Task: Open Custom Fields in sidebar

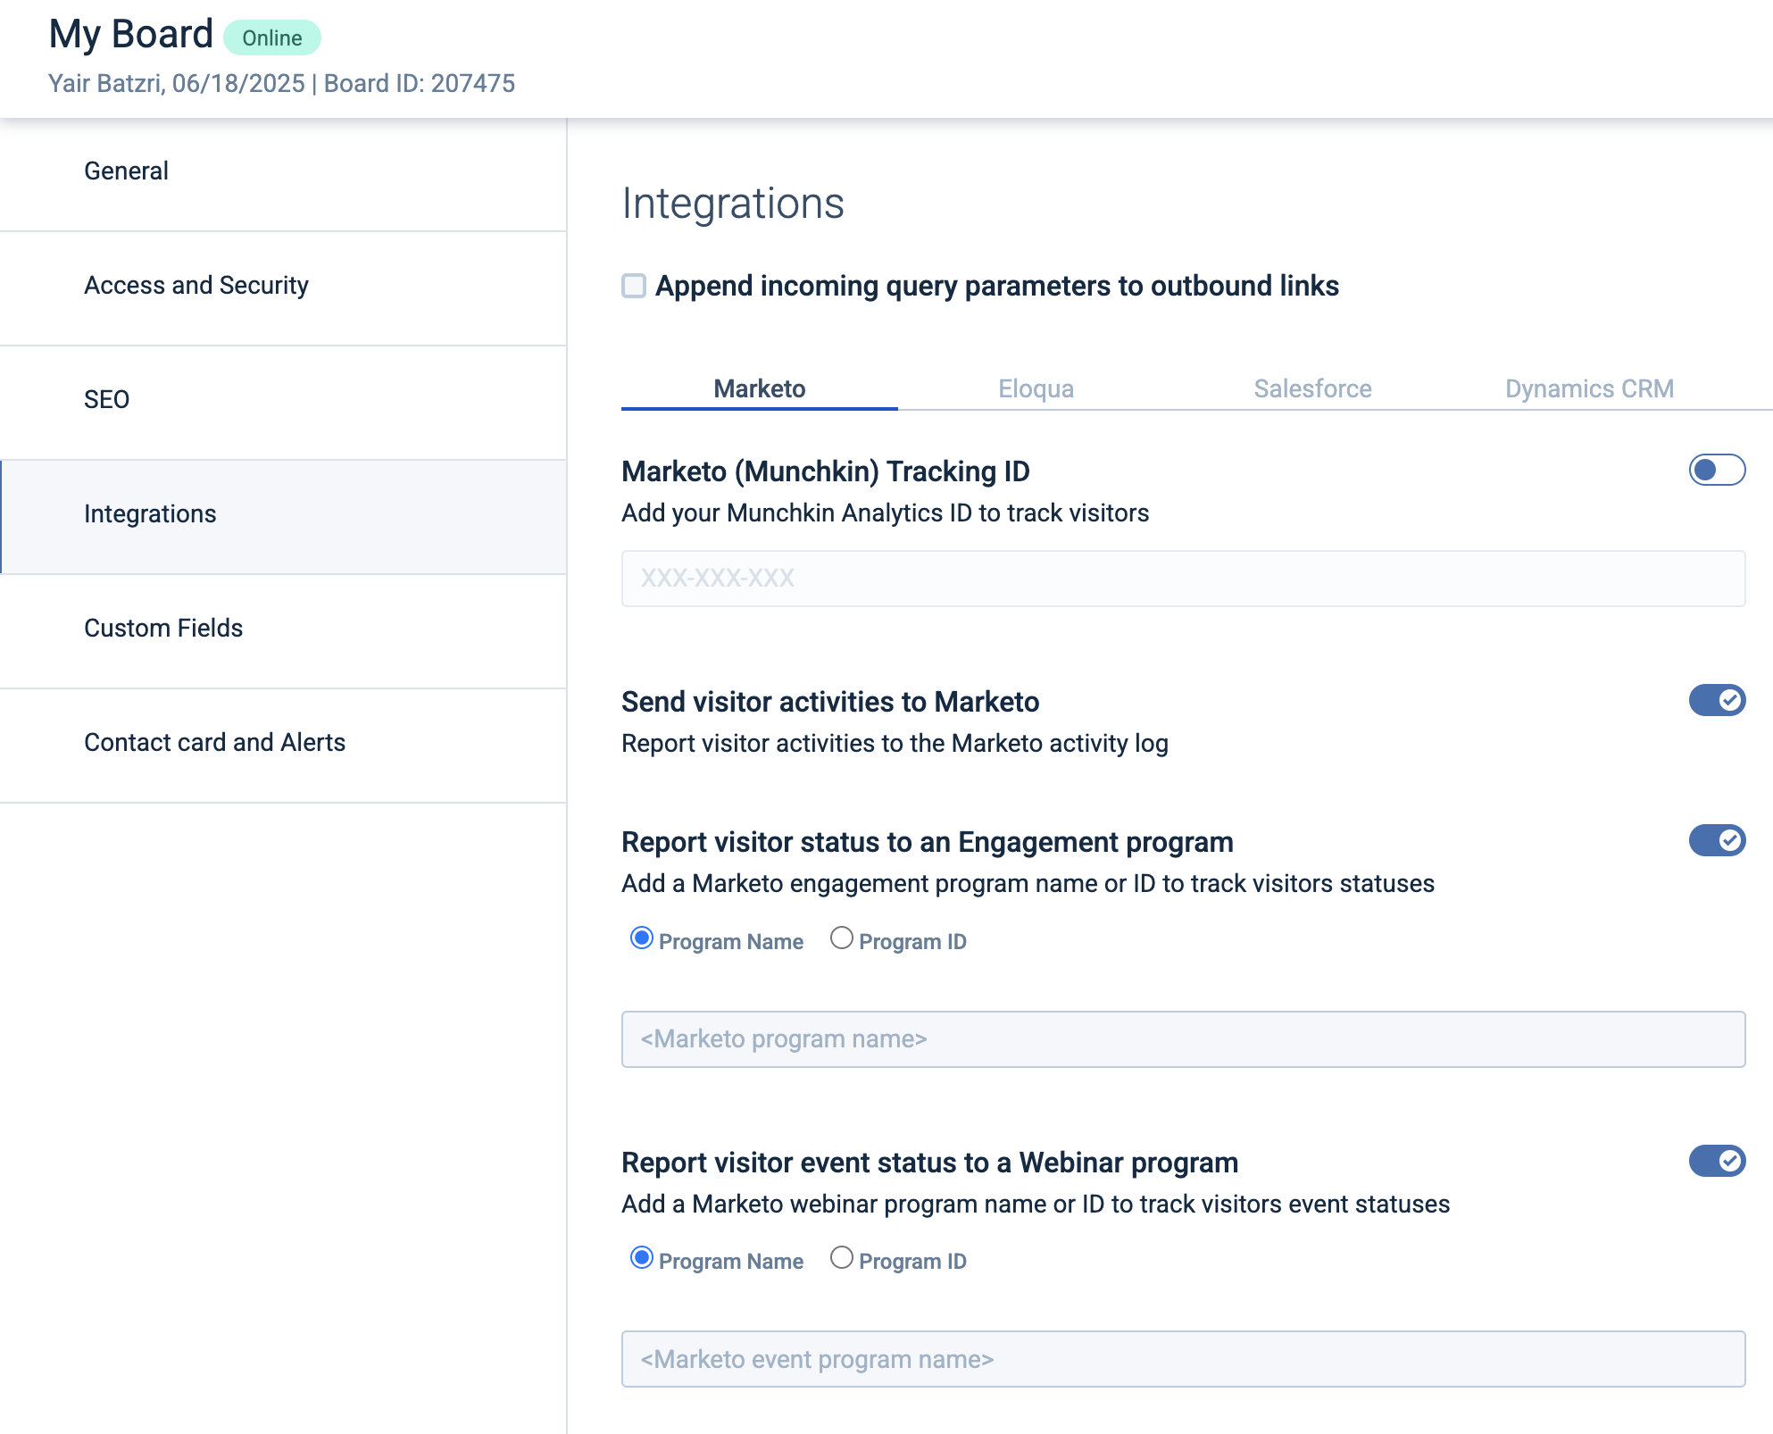Action: [x=163, y=628]
